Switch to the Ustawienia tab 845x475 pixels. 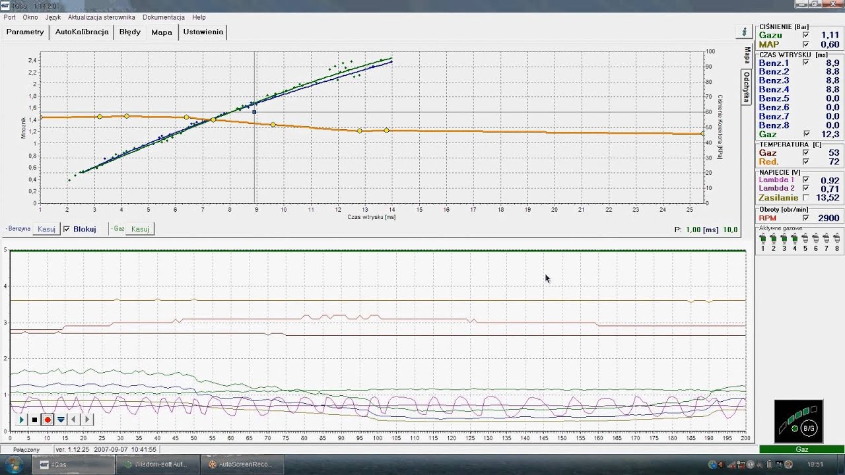(x=203, y=32)
